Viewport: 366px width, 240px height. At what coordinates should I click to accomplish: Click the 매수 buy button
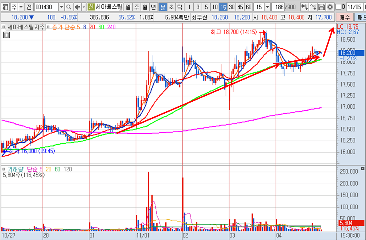coord(345,17)
